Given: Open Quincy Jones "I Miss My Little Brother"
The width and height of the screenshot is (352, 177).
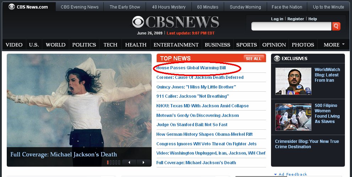Looking at the screenshot, I should coord(196,87).
